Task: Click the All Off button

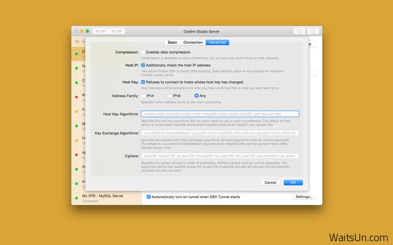Action: 116,31
